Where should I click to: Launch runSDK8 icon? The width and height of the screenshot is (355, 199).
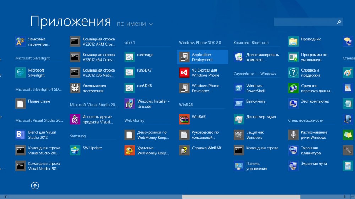coord(130,88)
